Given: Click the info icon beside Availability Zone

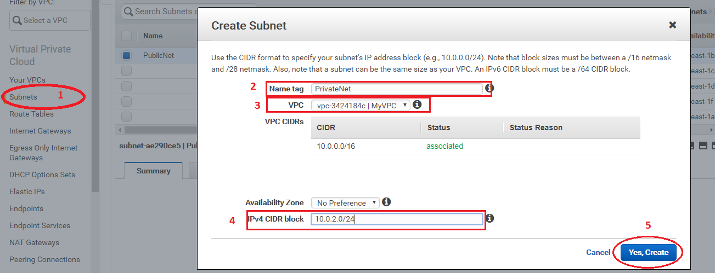Looking at the screenshot, I should (386, 202).
